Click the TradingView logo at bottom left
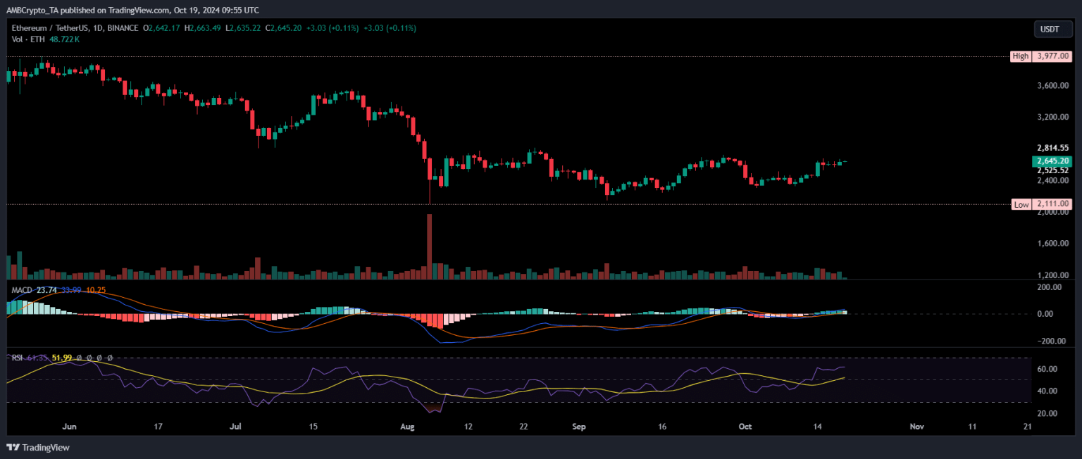The width and height of the screenshot is (1082, 459). (39, 447)
